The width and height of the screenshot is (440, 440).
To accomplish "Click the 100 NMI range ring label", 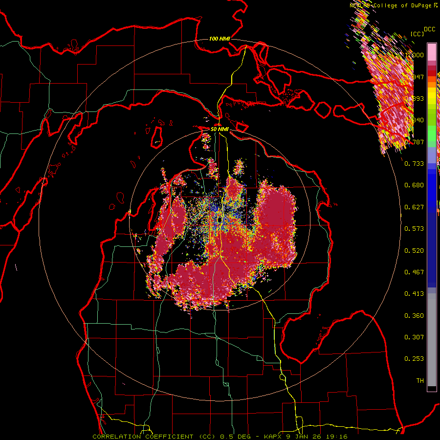I will [x=220, y=39].
